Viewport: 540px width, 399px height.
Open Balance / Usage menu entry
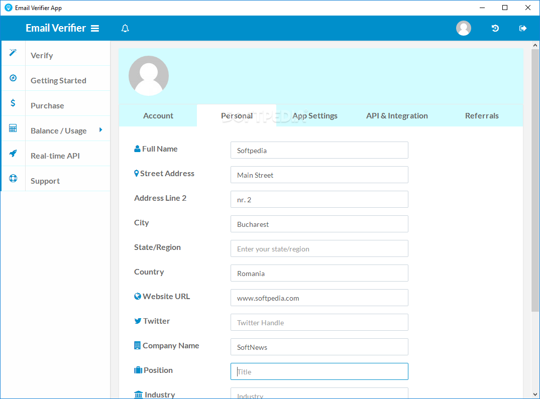coord(56,128)
